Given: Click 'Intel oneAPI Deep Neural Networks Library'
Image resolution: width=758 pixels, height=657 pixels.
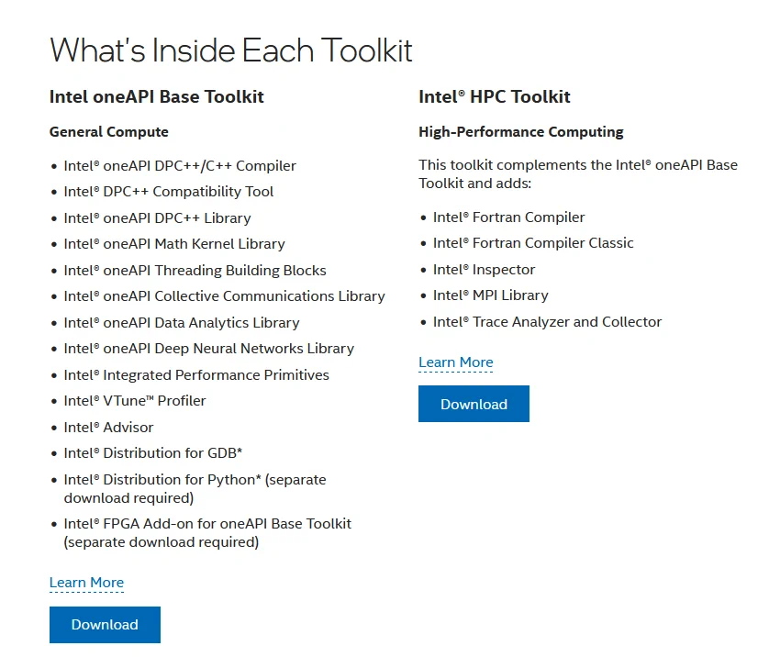Looking at the screenshot, I should [209, 348].
